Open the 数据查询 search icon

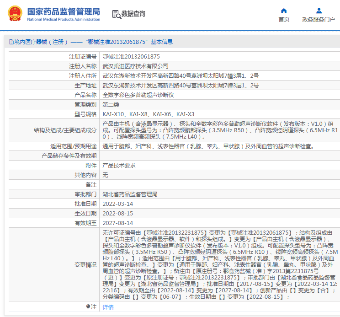tap(117, 14)
